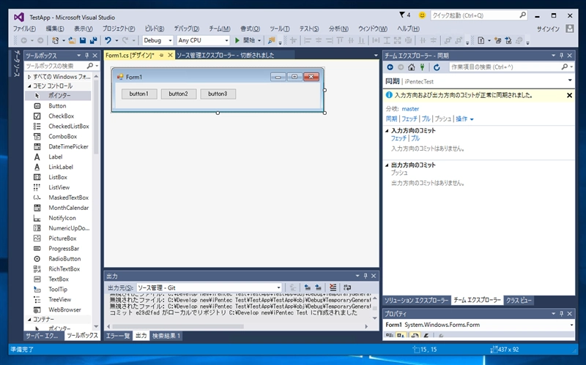Image resolution: width=586 pixels, height=365 pixels.
Task: Open the Debug configuration dropdown
Action: pyautogui.click(x=170, y=40)
